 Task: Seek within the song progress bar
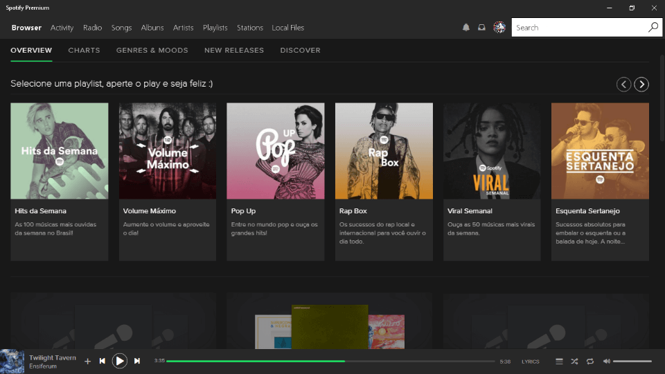(330, 362)
